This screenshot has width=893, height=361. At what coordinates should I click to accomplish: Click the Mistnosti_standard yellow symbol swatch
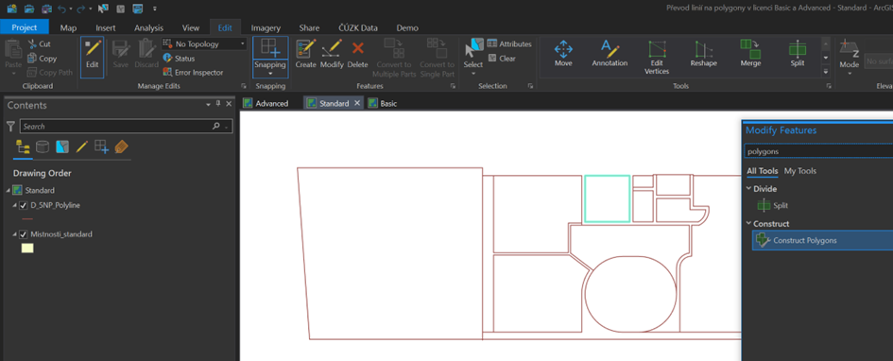click(27, 249)
